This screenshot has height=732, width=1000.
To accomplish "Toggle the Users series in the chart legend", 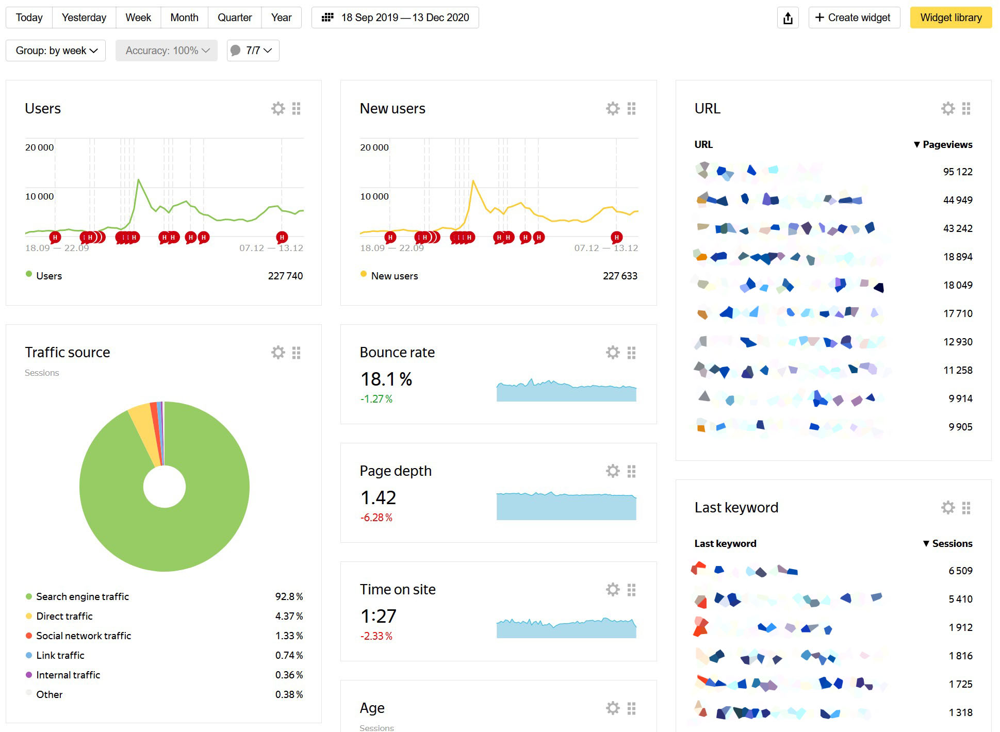I will click(48, 275).
